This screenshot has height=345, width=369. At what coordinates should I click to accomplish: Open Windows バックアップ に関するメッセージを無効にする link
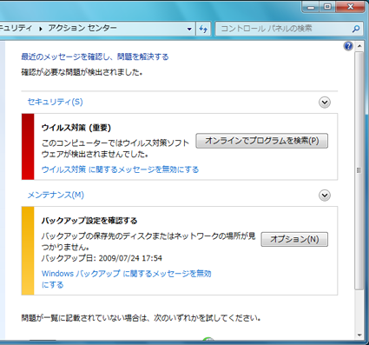(x=126, y=279)
